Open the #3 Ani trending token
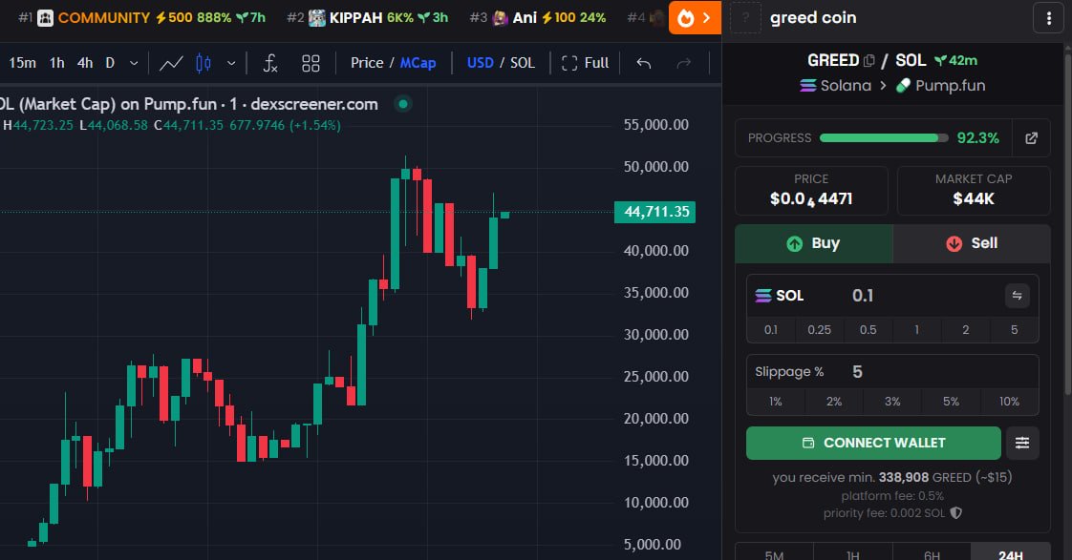The width and height of the screenshot is (1072, 560). point(538,18)
